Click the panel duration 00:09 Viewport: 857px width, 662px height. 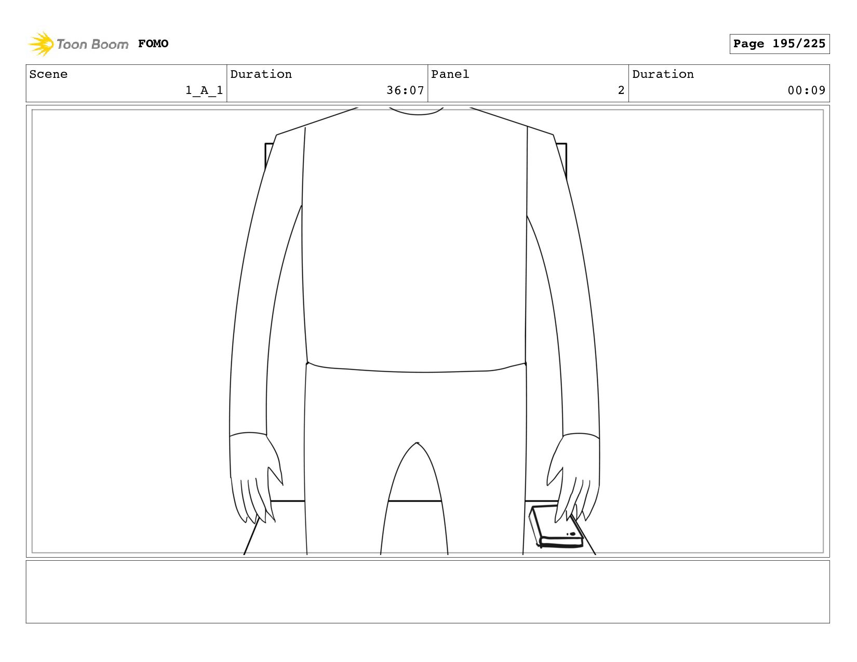[x=806, y=90]
